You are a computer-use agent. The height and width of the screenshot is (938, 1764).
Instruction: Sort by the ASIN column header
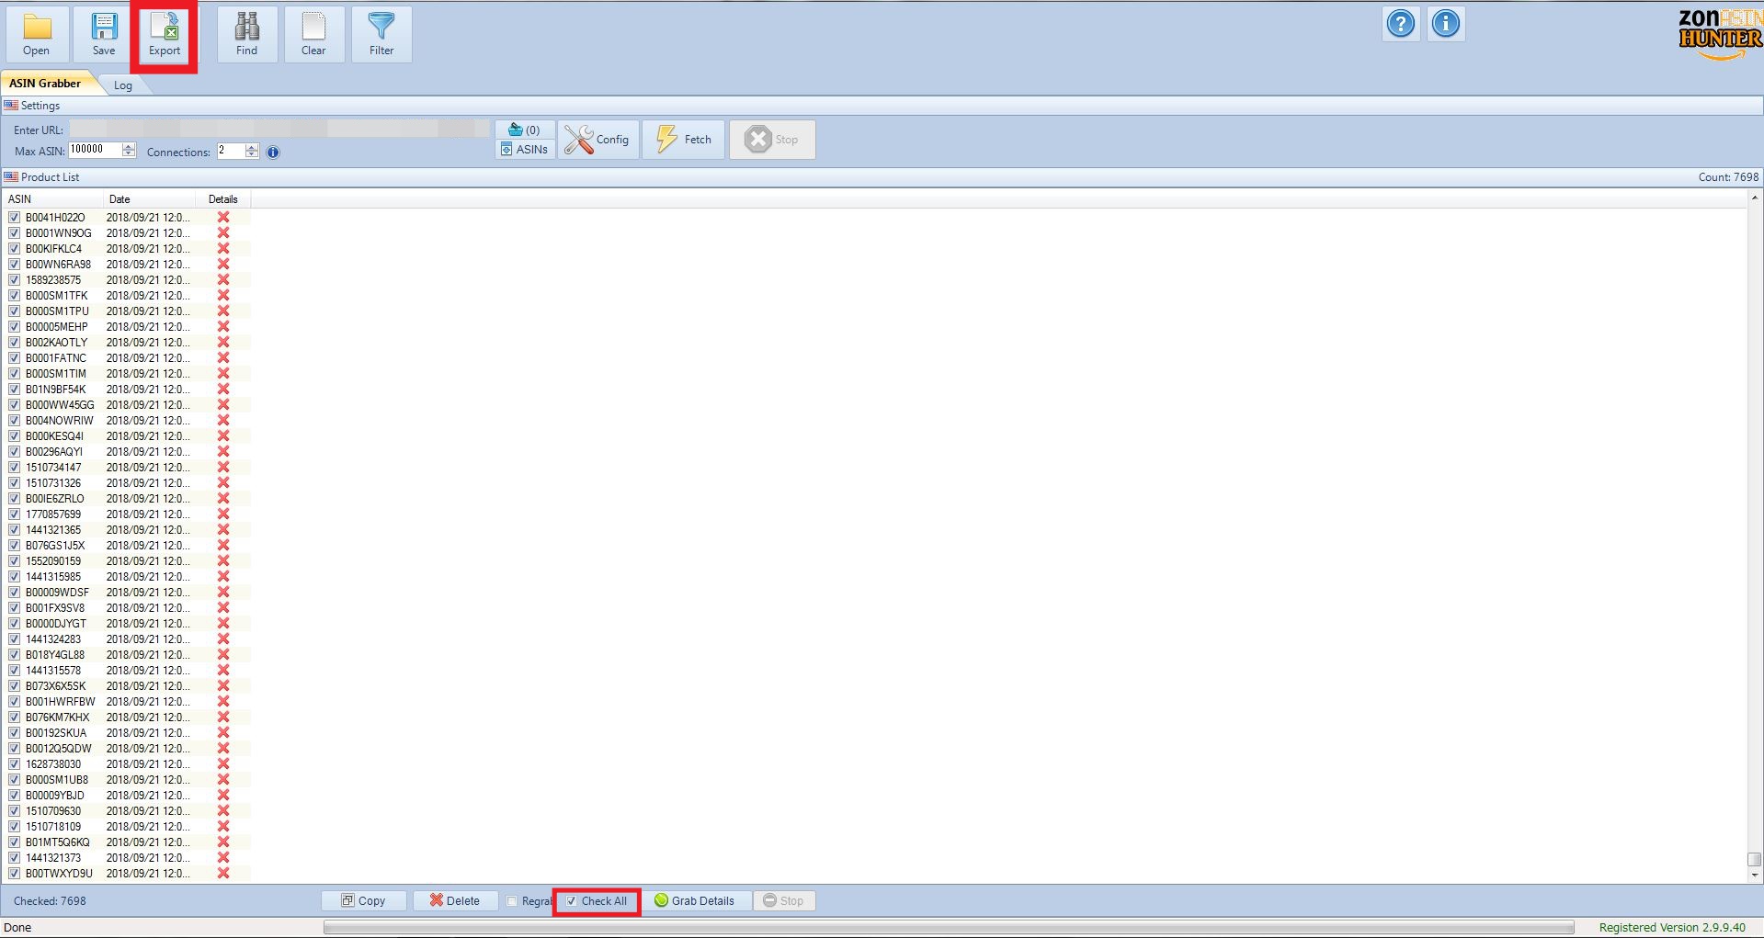point(52,199)
